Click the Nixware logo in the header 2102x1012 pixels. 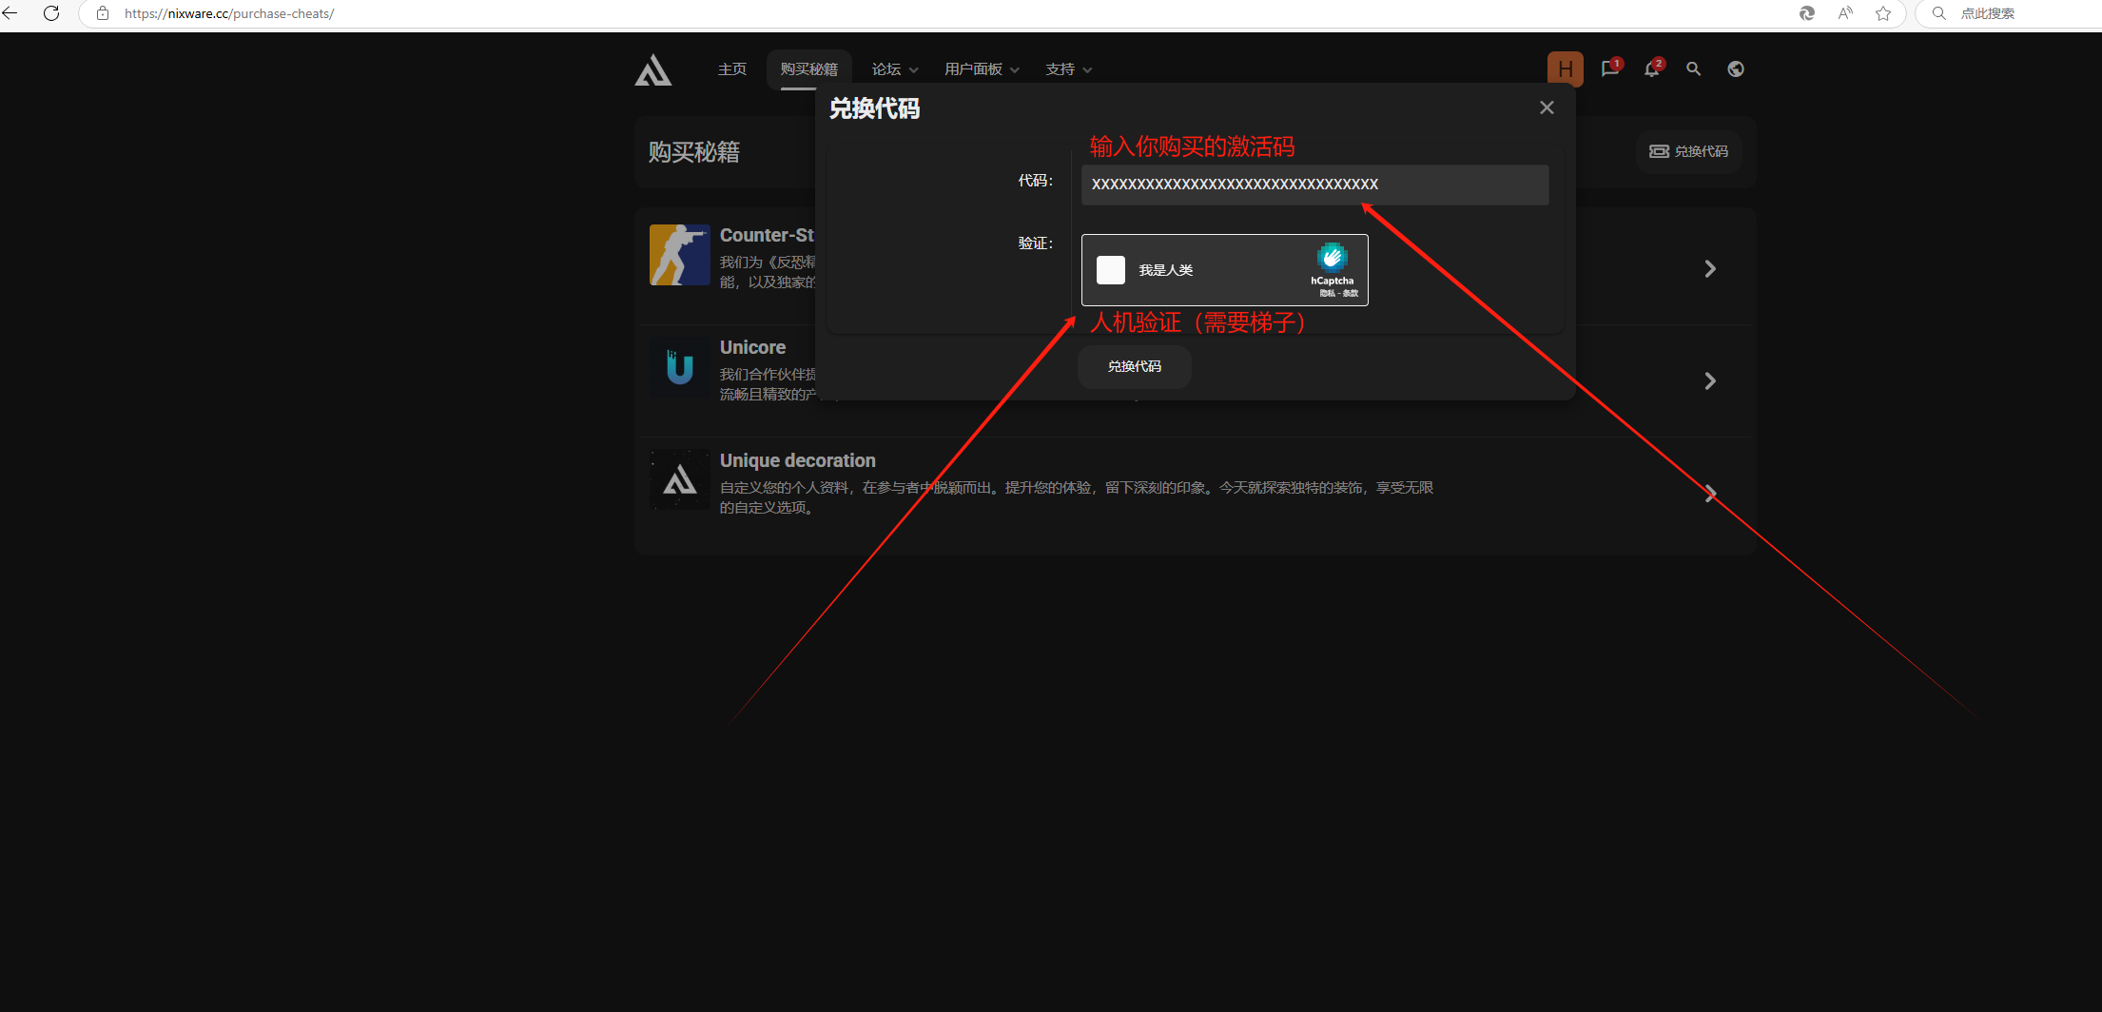pyautogui.click(x=653, y=70)
